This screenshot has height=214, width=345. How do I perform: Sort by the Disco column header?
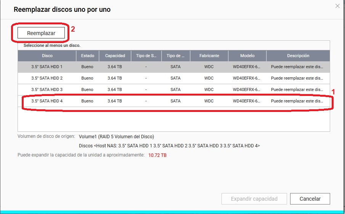tap(47, 56)
